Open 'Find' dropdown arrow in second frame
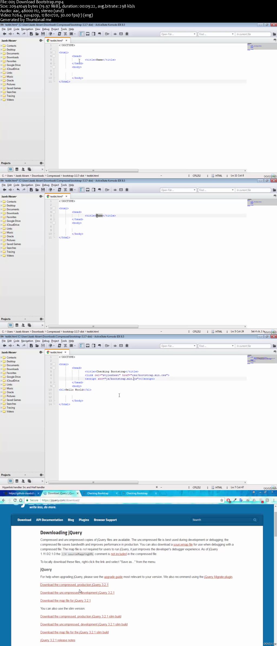This screenshot has width=277, height=646. point(233,190)
